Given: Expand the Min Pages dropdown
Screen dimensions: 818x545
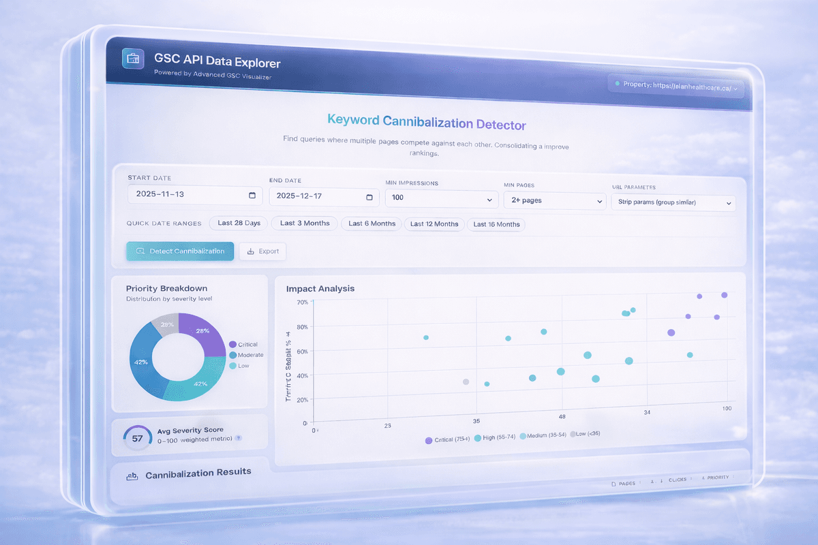Looking at the screenshot, I should (554, 201).
